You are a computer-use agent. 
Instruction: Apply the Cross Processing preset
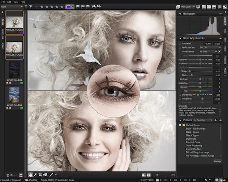click(194, 146)
